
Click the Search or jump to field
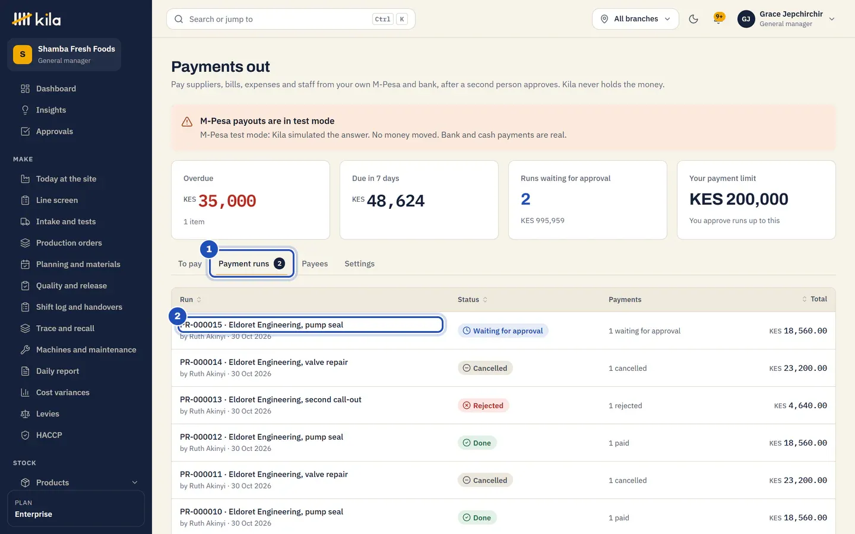click(291, 19)
